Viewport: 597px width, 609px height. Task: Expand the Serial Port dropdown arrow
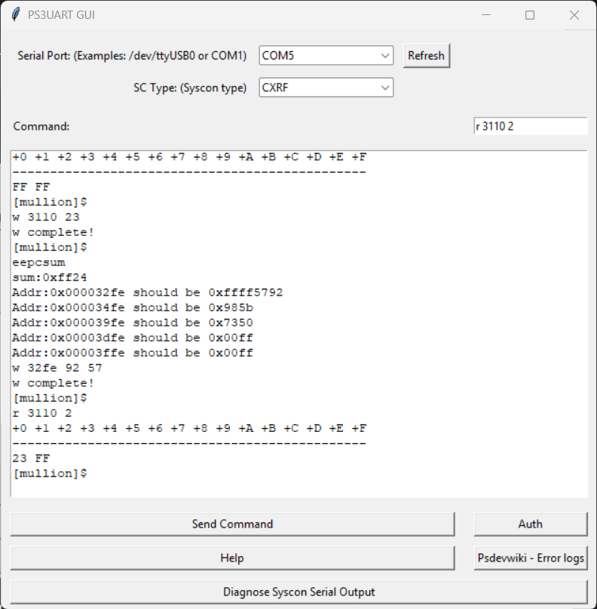click(x=385, y=56)
